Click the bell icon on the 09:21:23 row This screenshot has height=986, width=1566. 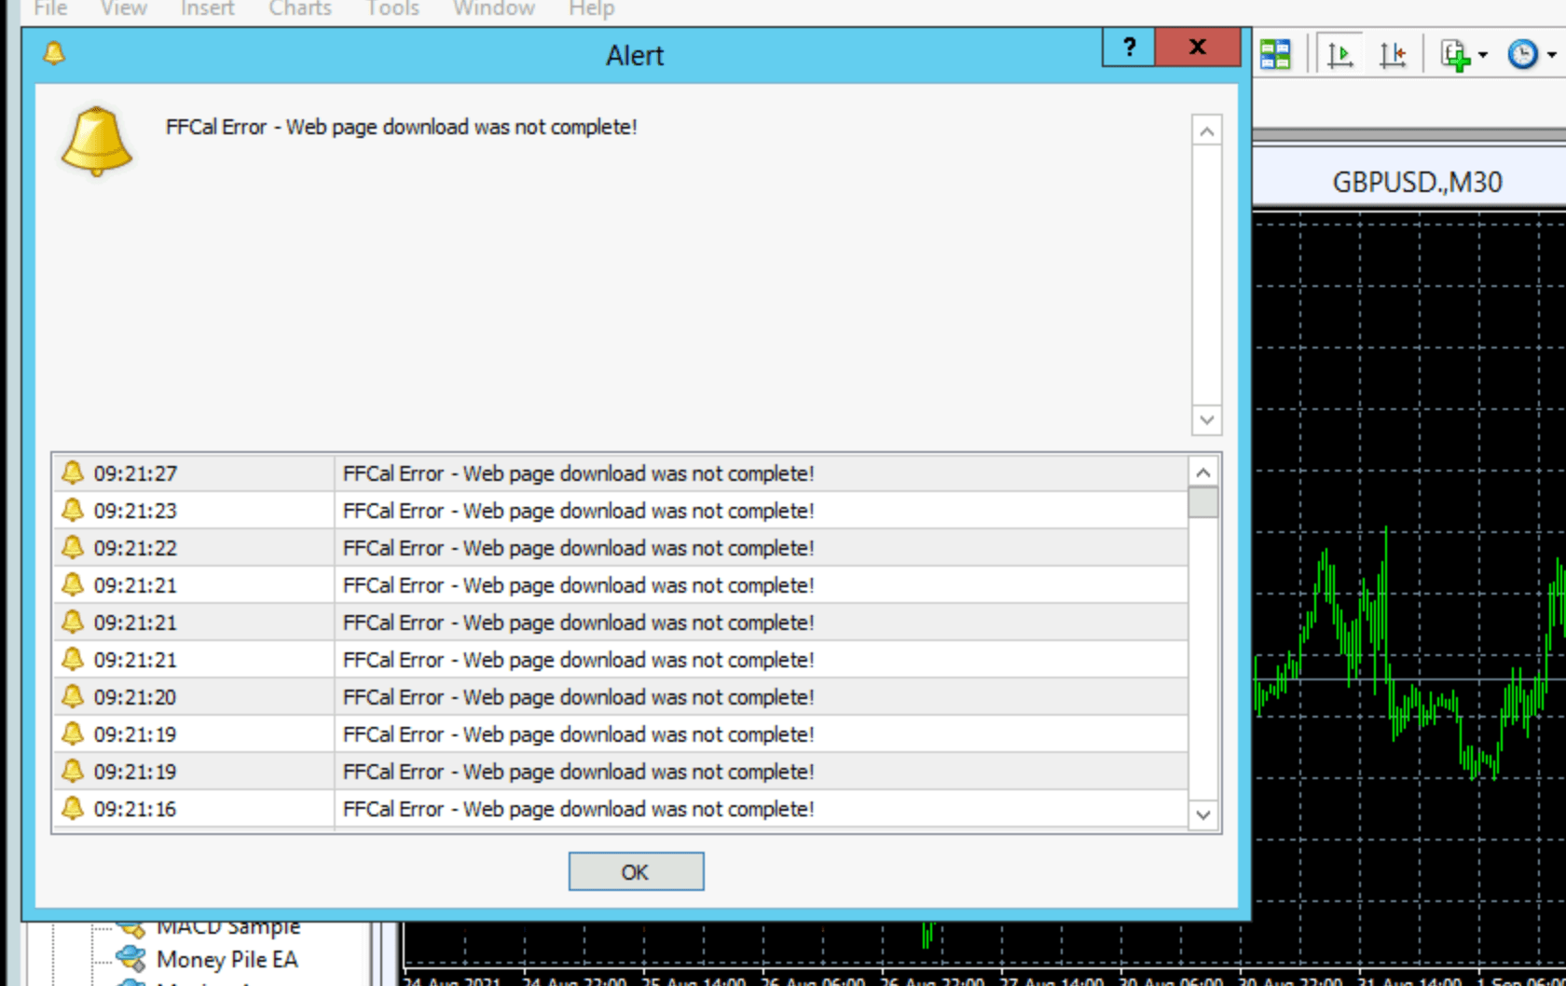[73, 510]
